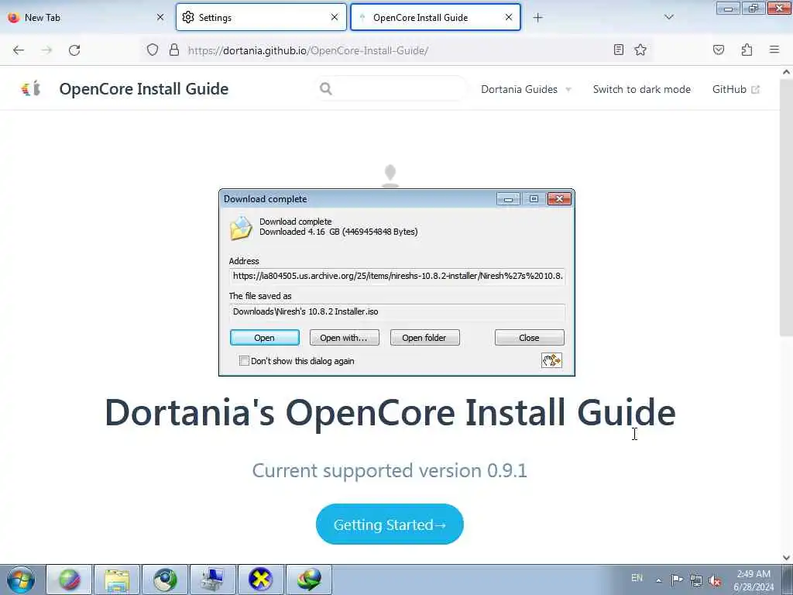This screenshot has width=793, height=595.
Task: View site security padlock info
Action: click(x=174, y=50)
